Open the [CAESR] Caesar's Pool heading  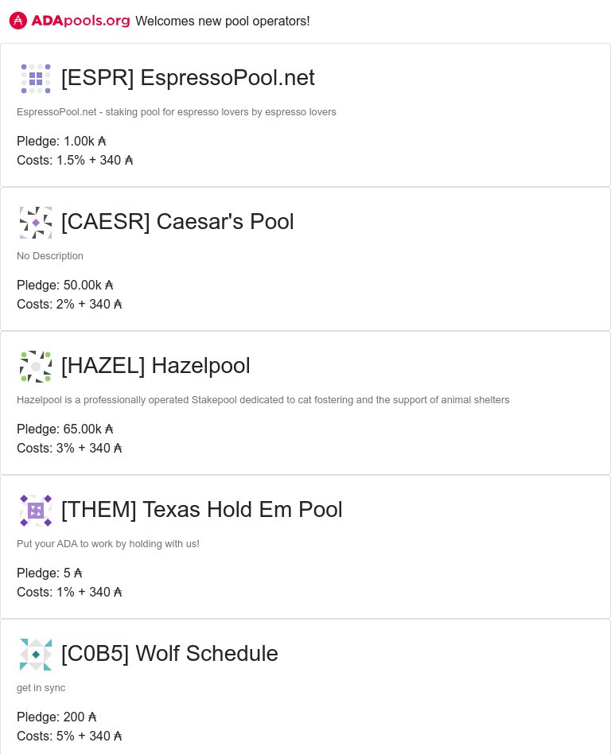coord(177,222)
